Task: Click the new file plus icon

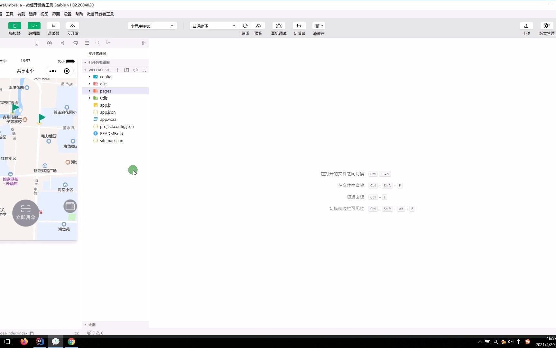Action: [x=117, y=70]
